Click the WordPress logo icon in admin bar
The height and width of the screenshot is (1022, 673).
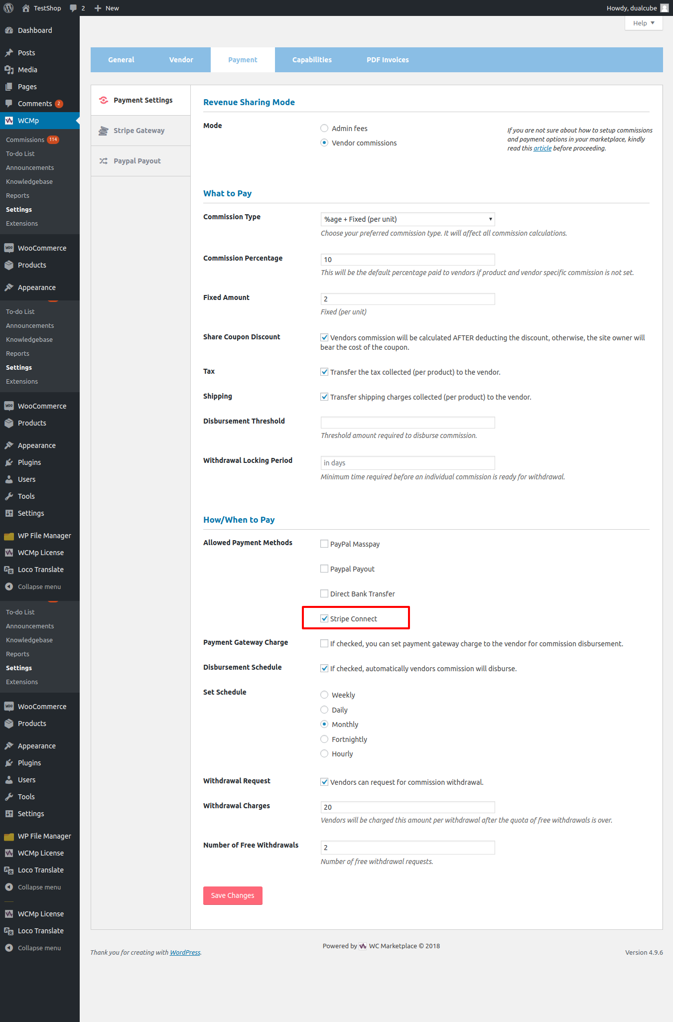(x=8, y=8)
